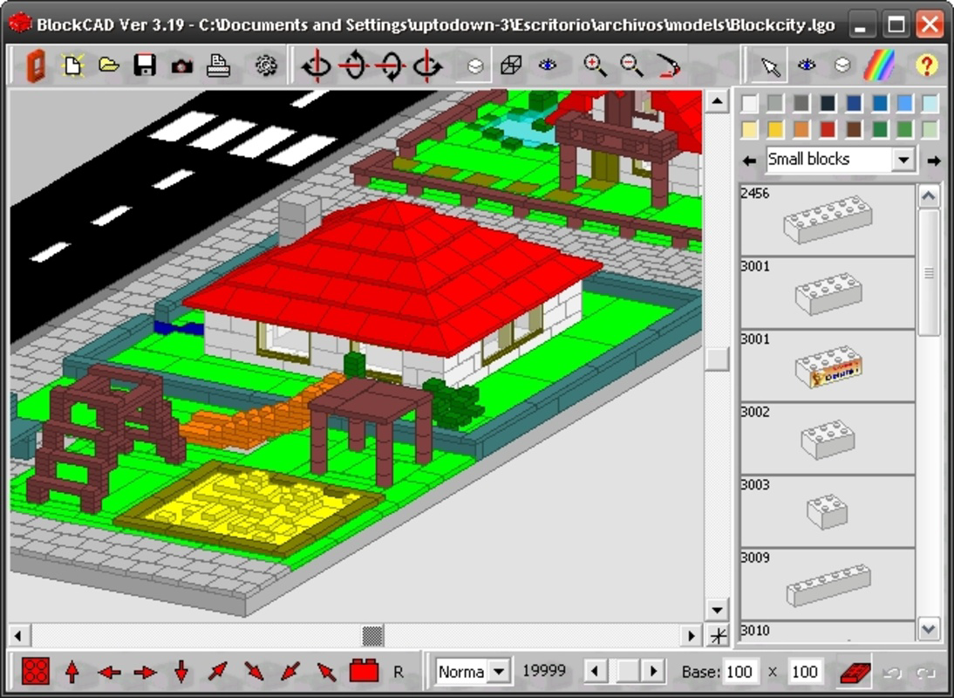
Task: Click the right arrow beside Small blocks
Action: click(x=933, y=159)
